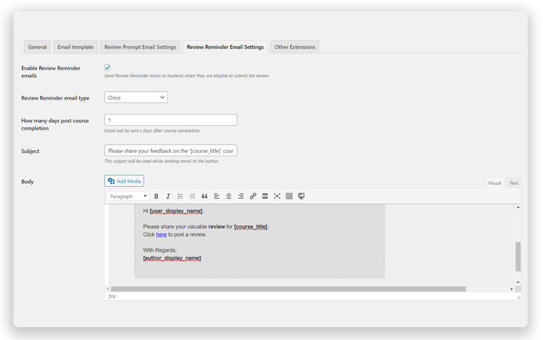
Task: Open the Email template tab
Action: (75, 47)
